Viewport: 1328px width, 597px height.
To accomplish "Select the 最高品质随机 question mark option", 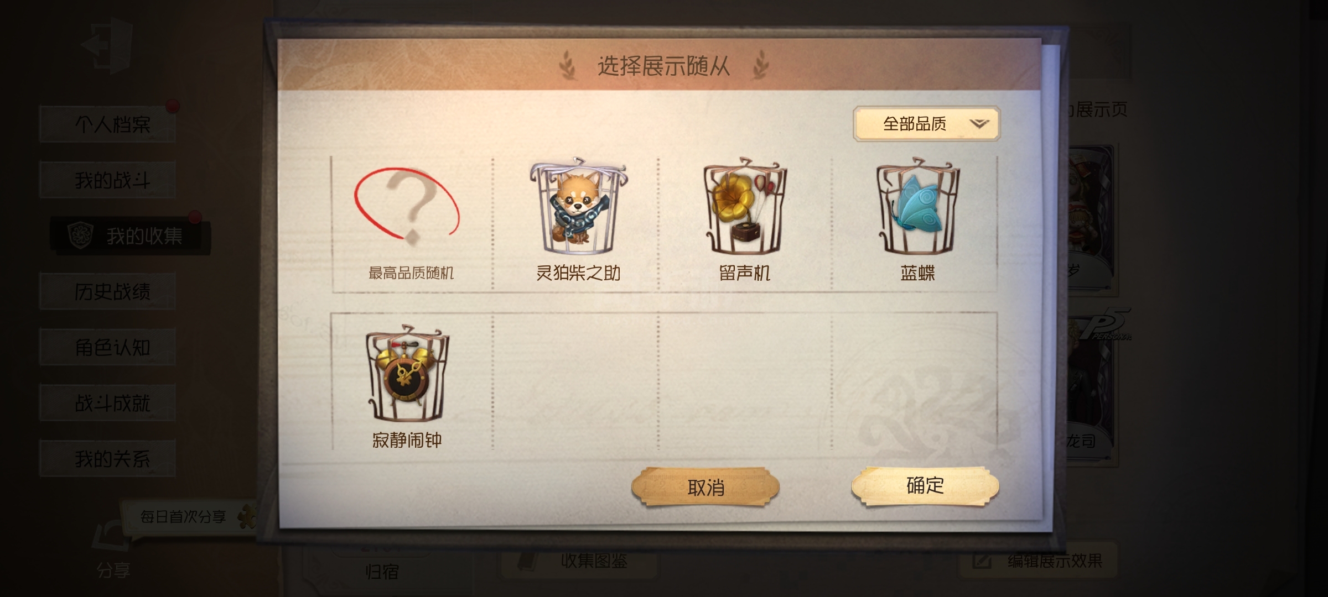I will click(411, 224).
